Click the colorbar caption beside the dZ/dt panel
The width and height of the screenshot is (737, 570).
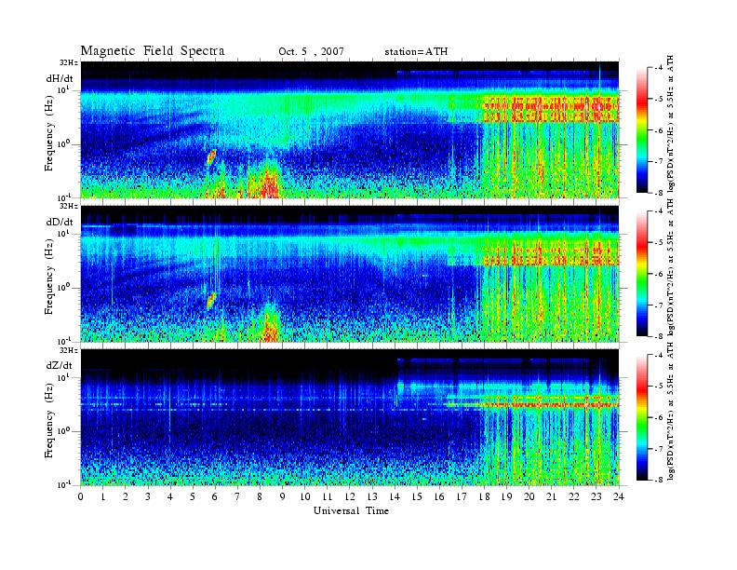click(671, 412)
